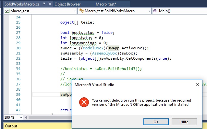Open the Macro_test project dropdown arrow

(x=75, y=11)
